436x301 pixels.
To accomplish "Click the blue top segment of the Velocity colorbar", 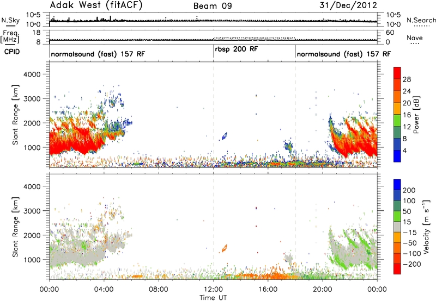I will pos(397,185).
